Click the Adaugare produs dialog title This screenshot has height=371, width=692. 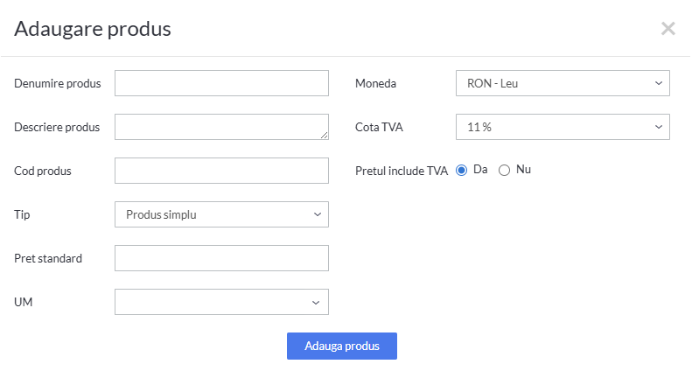click(93, 29)
